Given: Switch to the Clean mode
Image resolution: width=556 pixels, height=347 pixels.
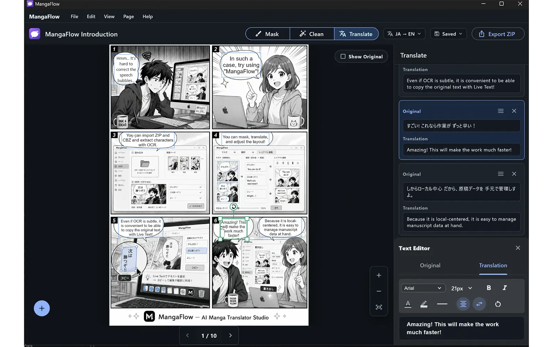Looking at the screenshot, I should (312, 34).
